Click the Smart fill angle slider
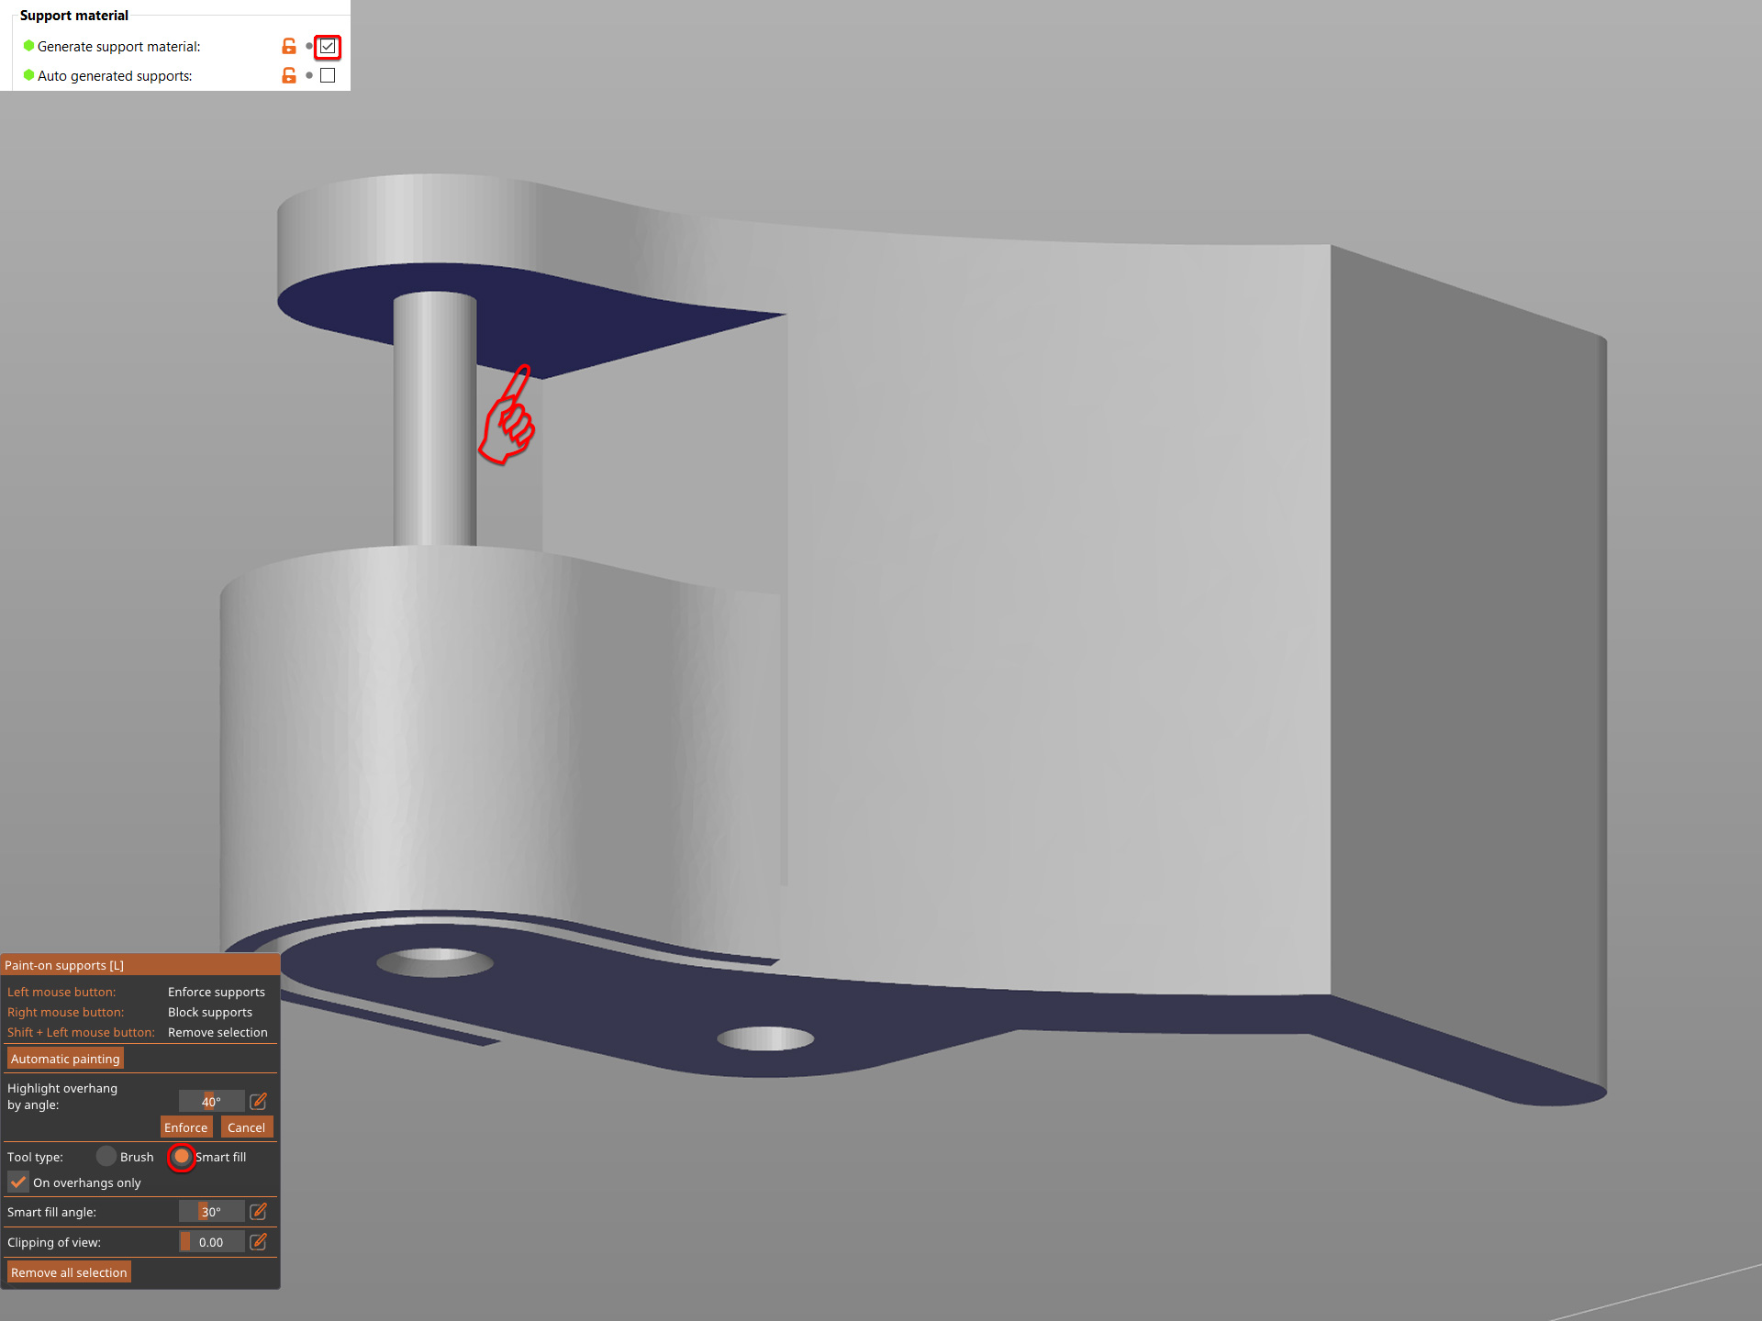Screen dimensions: 1762x1321 coord(211,1212)
